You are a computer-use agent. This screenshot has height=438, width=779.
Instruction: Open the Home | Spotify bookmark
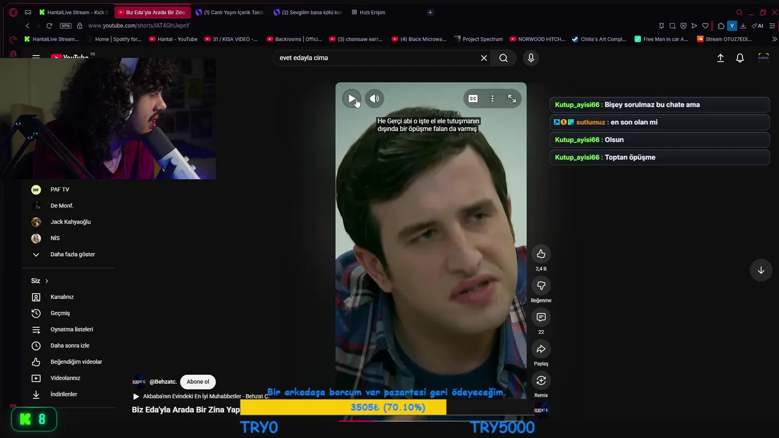pyautogui.click(x=114, y=39)
